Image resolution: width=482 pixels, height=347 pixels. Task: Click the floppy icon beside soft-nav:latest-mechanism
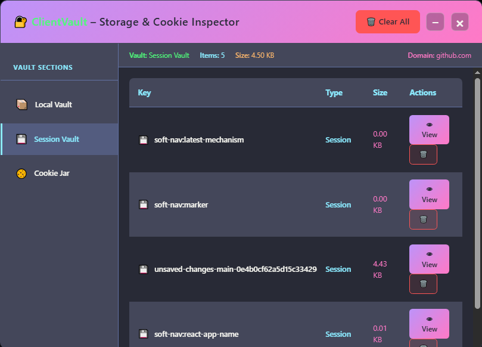(x=144, y=140)
